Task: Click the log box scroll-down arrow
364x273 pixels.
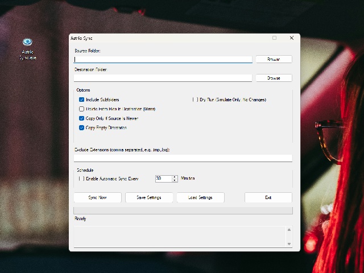Action: [289, 244]
